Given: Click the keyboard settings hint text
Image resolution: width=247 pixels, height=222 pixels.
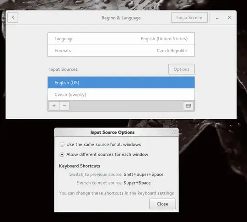Looking at the screenshot, I should [x=117, y=193].
